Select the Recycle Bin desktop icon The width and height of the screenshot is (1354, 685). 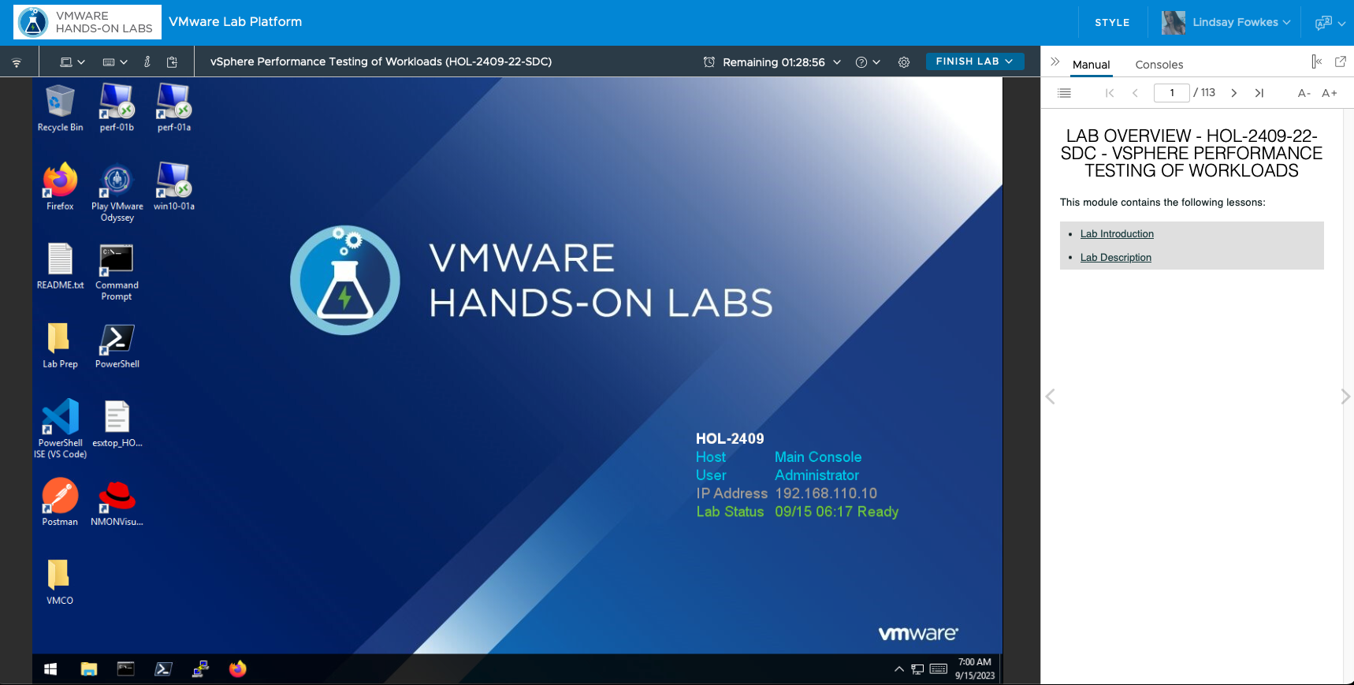60,108
